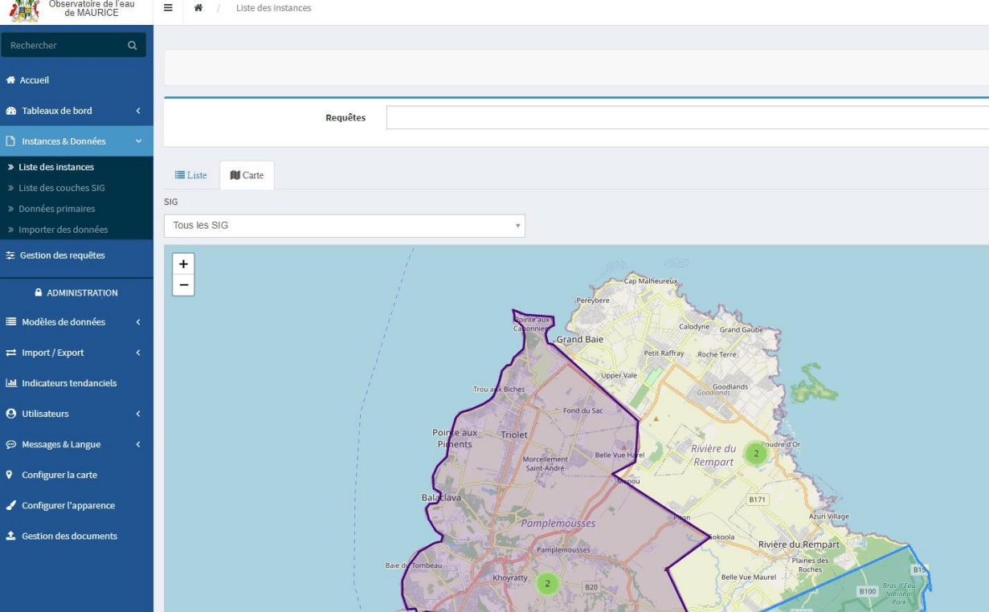The image size is (989, 612).
Task: Open Liste des couches SIG
Action: coord(62,188)
